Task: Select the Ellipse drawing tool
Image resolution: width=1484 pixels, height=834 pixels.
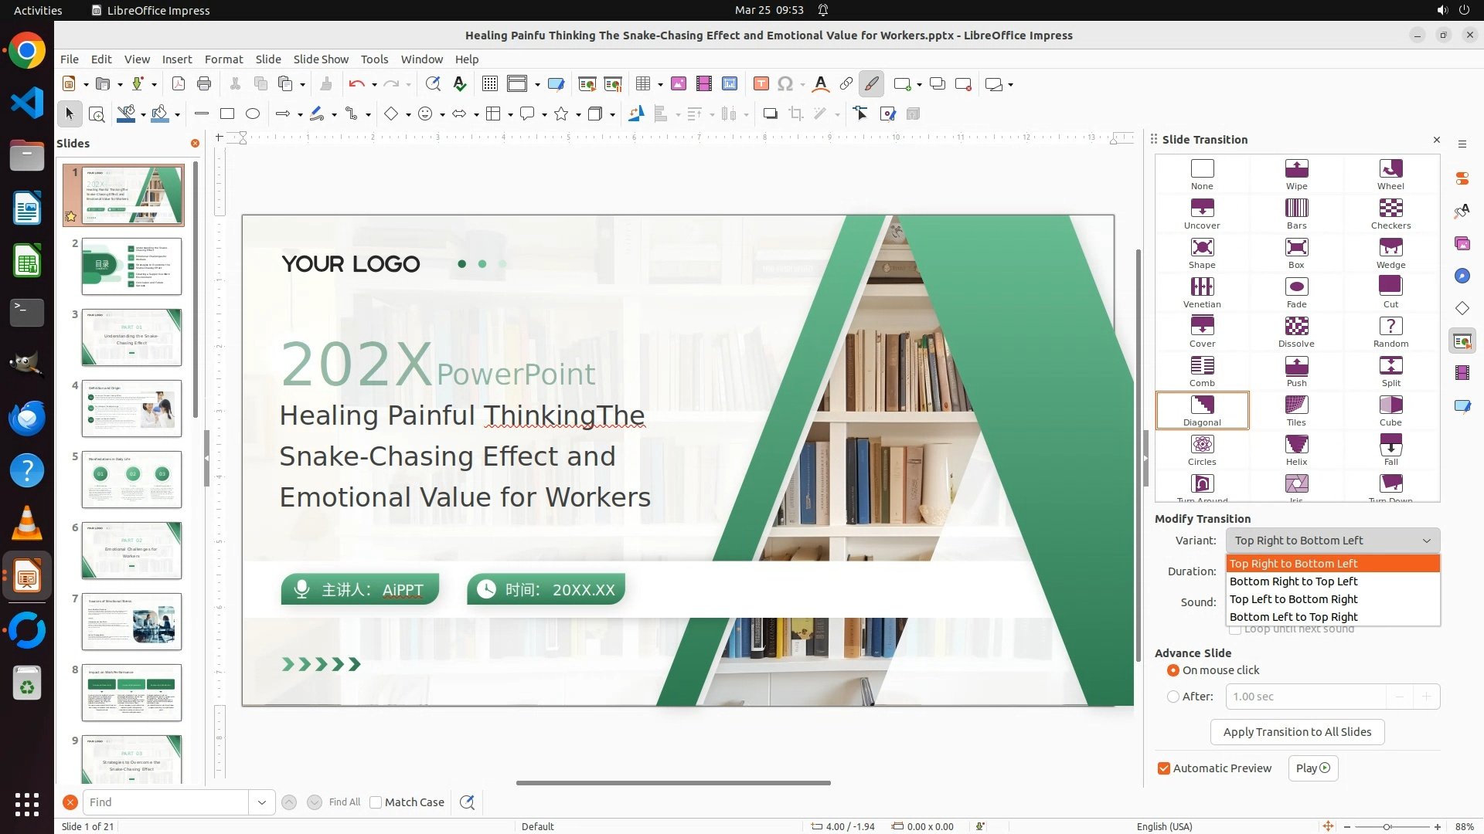Action: point(253,114)
